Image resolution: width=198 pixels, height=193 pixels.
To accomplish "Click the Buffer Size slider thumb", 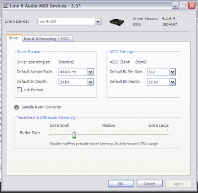I will click(74, 135).
